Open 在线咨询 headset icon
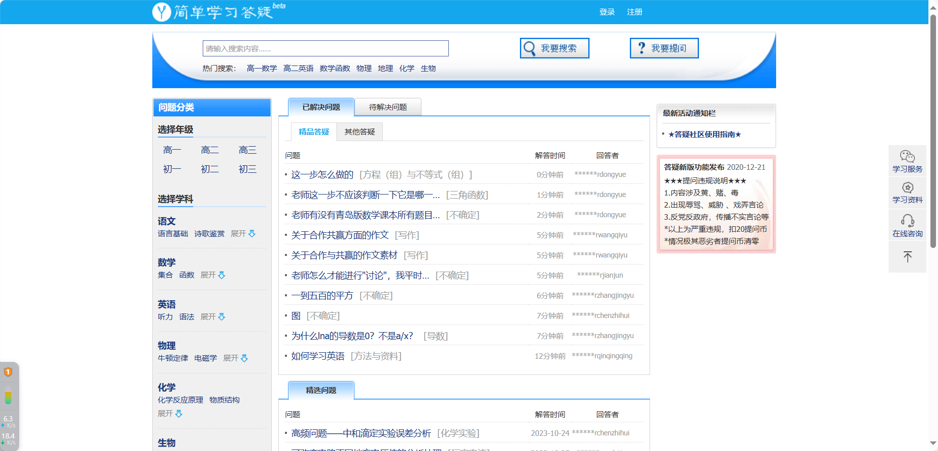938x451 pixels. (907, 221)
